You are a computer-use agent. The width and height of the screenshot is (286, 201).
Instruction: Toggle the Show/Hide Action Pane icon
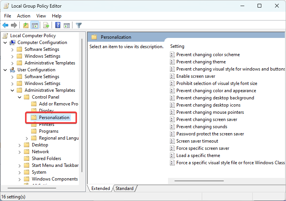click(67, 25)
